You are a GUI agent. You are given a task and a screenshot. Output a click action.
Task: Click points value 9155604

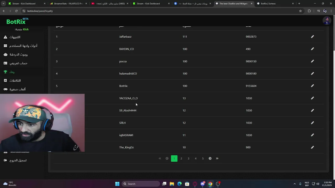[251, 86]
